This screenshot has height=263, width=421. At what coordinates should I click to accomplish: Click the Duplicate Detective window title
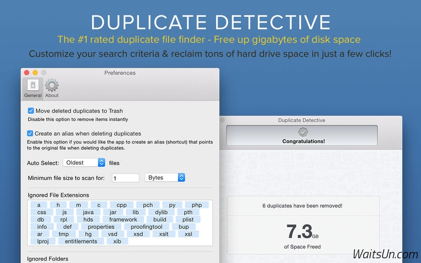coord(302,120)
